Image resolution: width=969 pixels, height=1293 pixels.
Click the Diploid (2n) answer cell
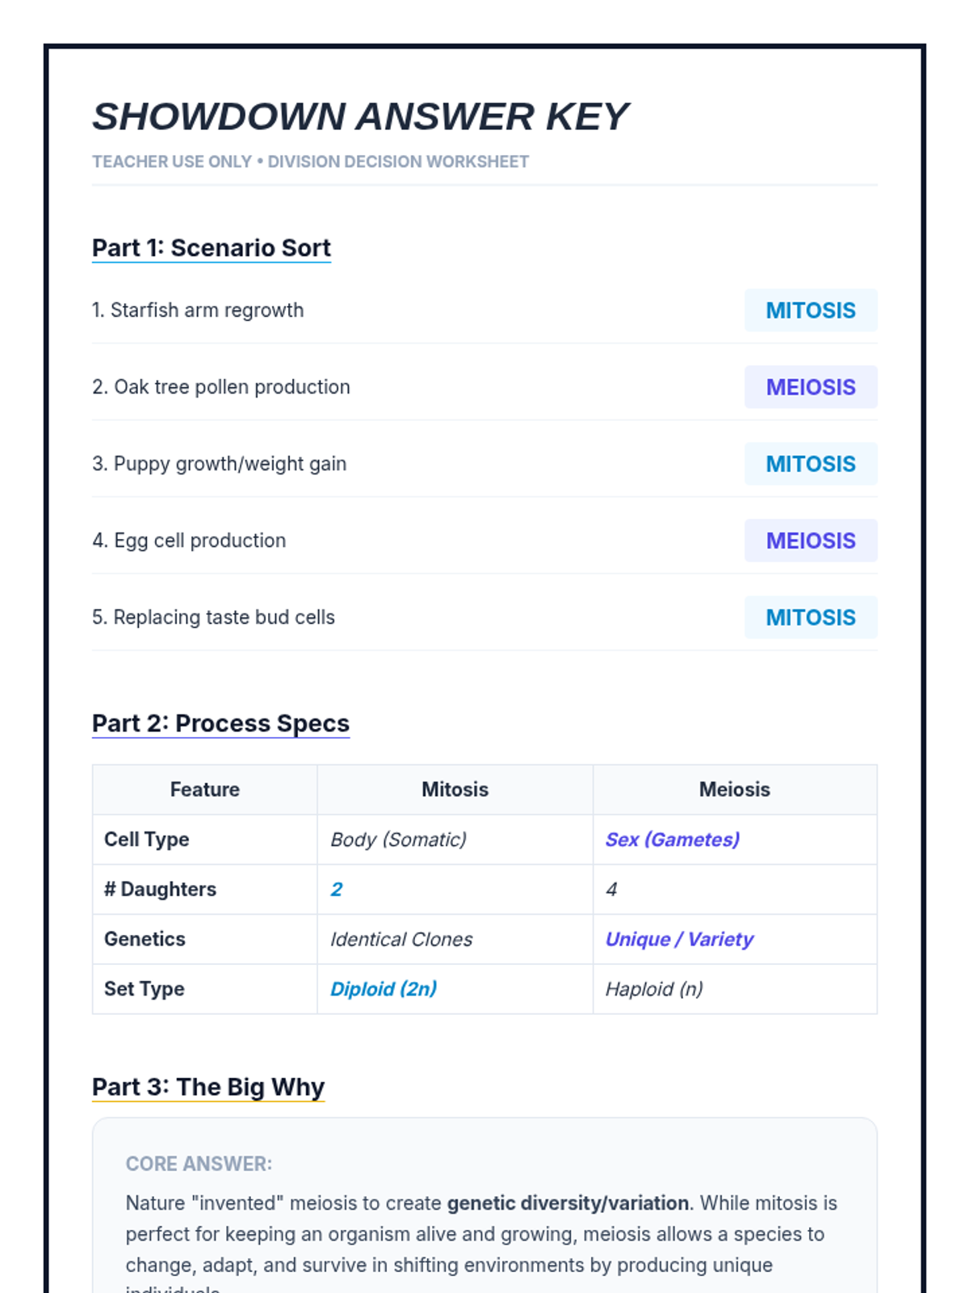455,989
